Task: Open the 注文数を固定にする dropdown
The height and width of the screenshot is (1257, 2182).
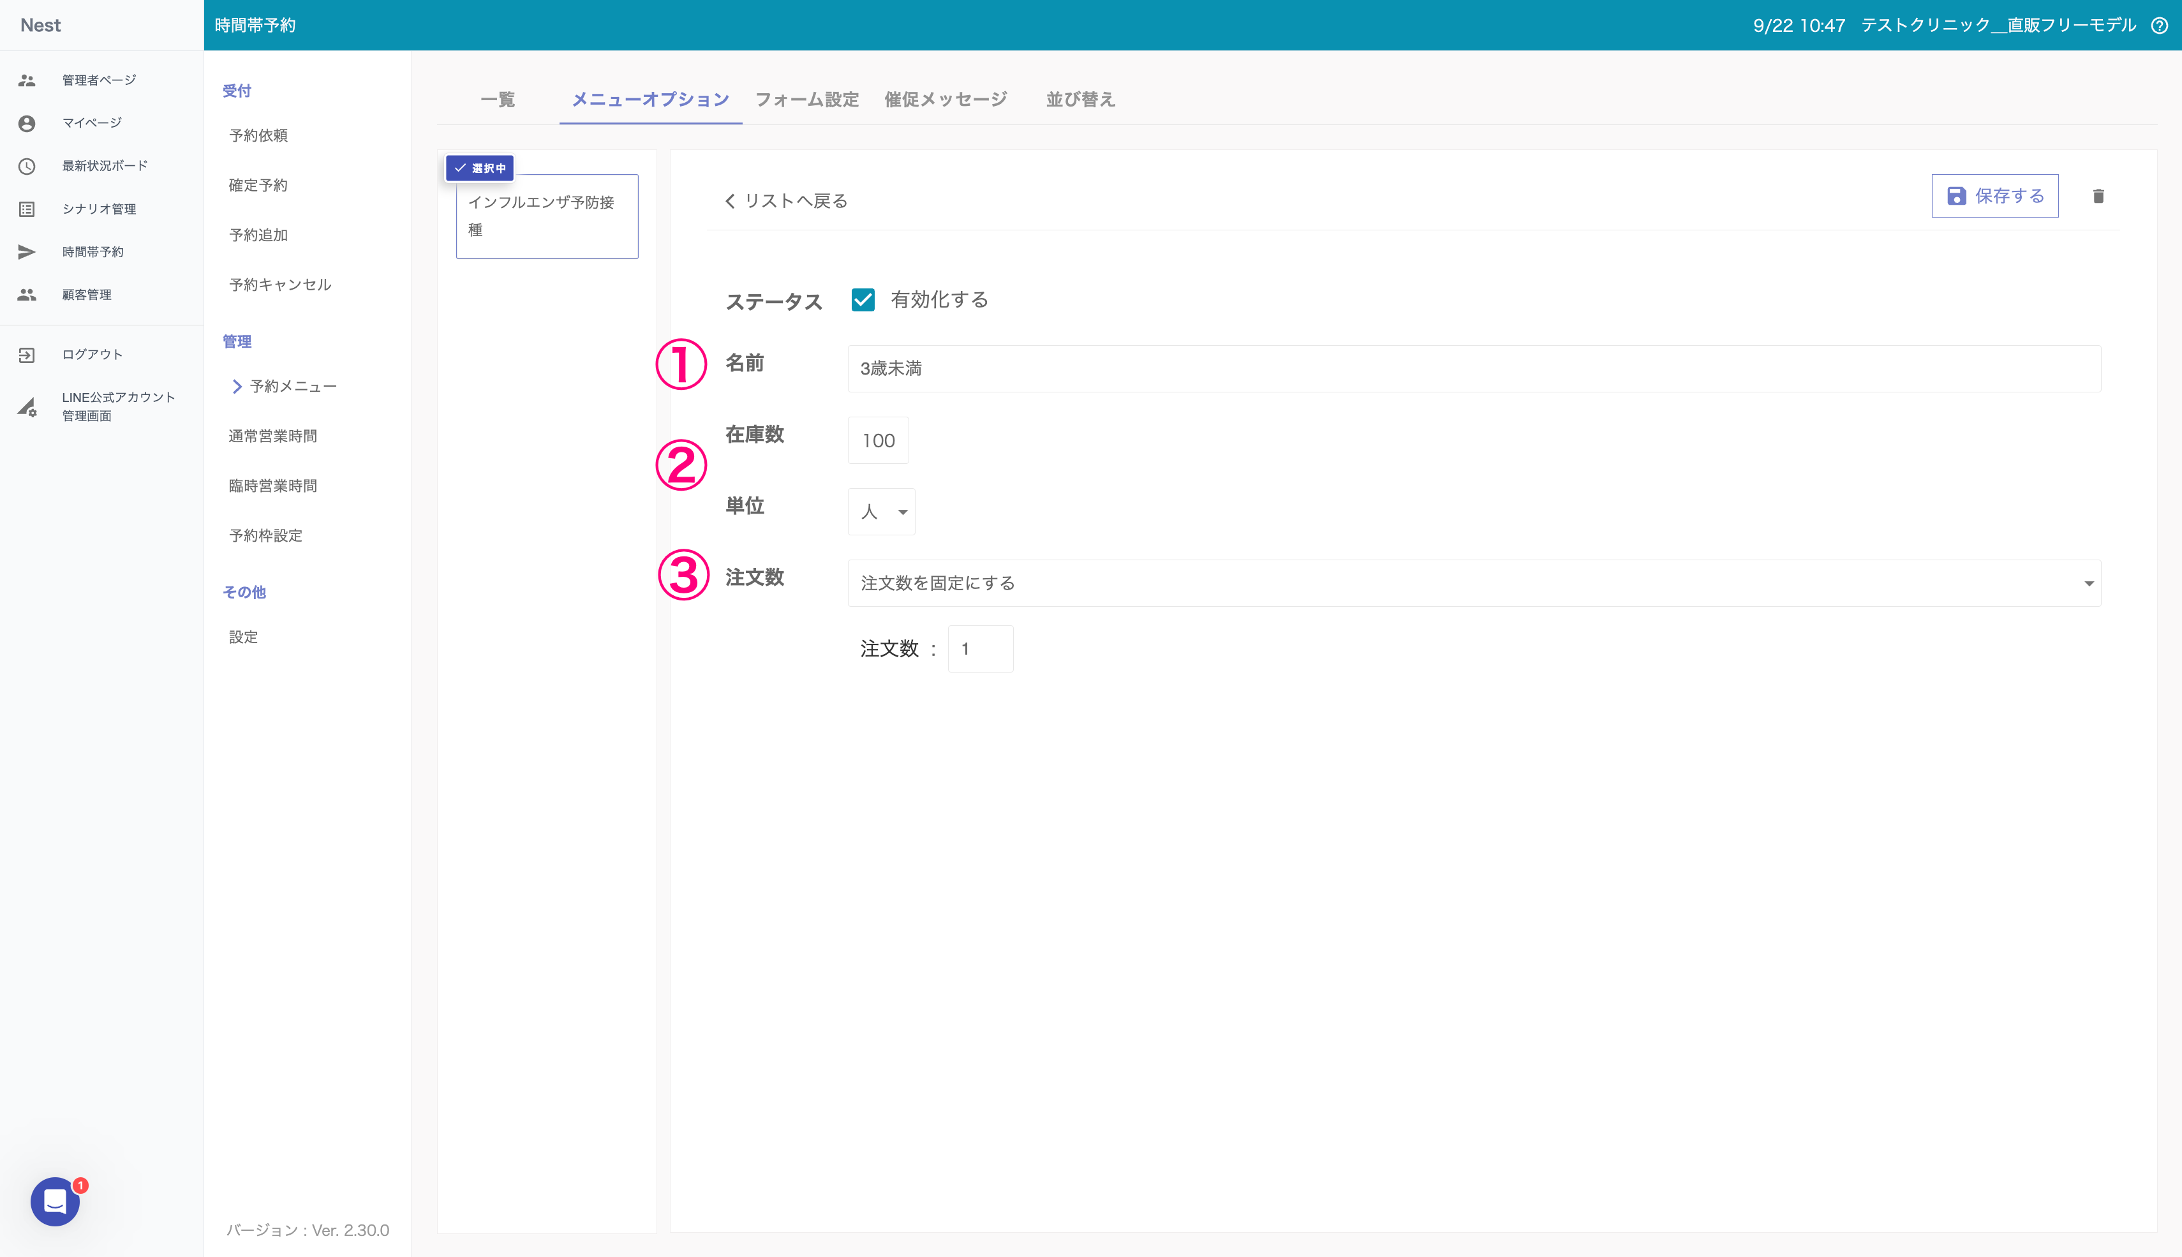Action: coord(1473,584)
